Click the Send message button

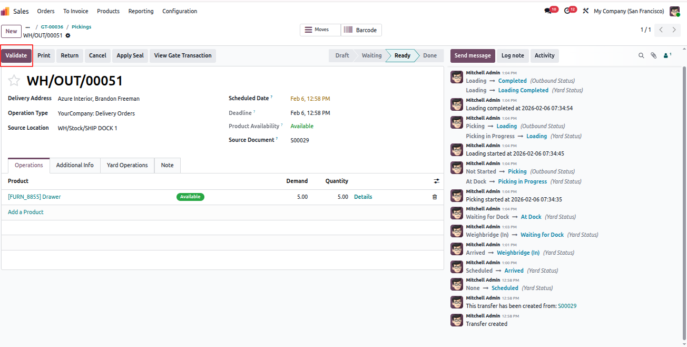point(473,55)
